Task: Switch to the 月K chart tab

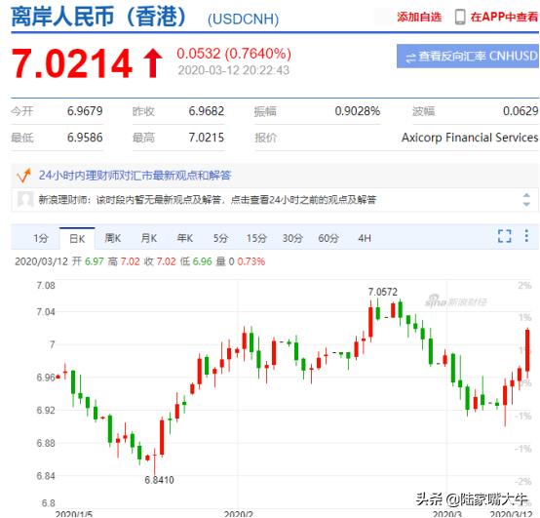Action: (149, 238)
